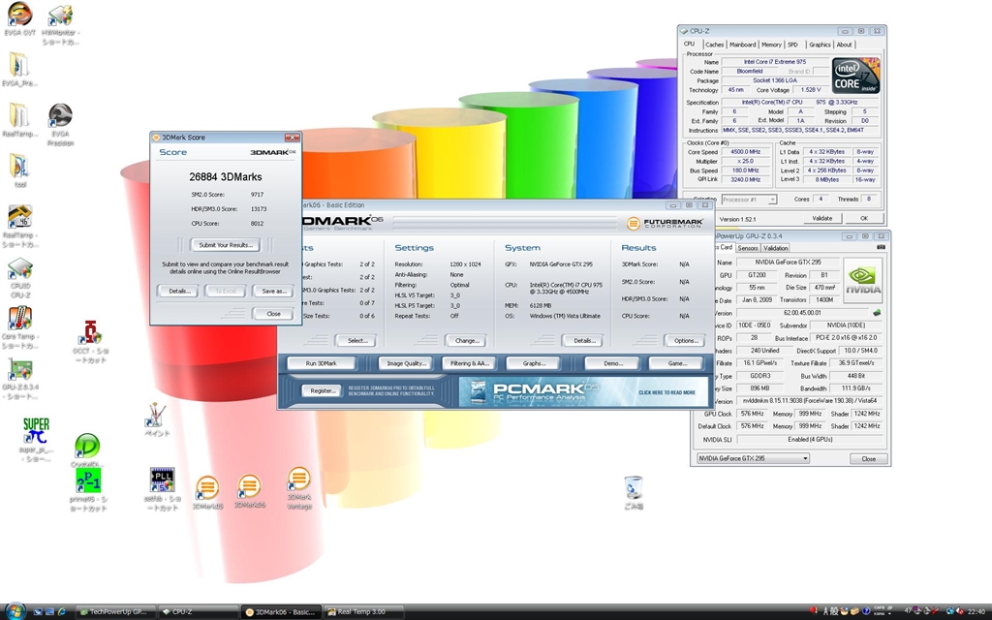Screen dimensions: 992x620
Task: Click the PCMark05 read more banner
Action: click(x=582, y=391)
